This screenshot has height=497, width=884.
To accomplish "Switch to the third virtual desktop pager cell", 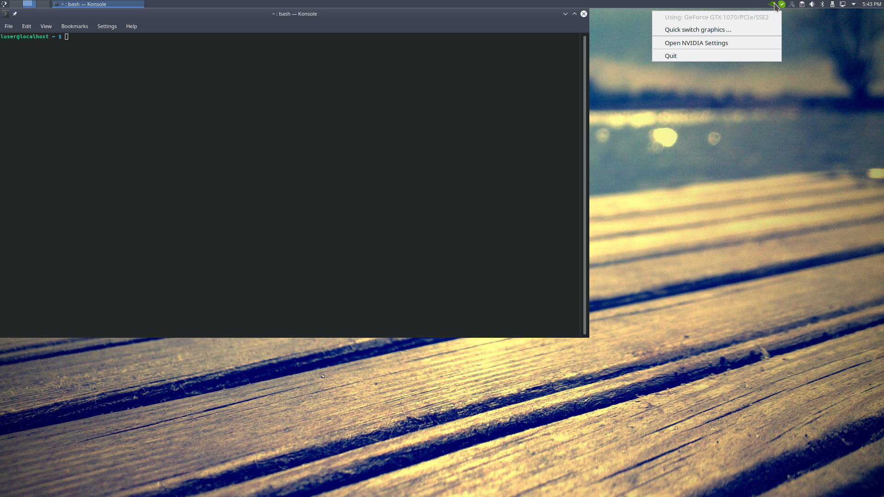I will pyautogui.click(x=42, y=4).
